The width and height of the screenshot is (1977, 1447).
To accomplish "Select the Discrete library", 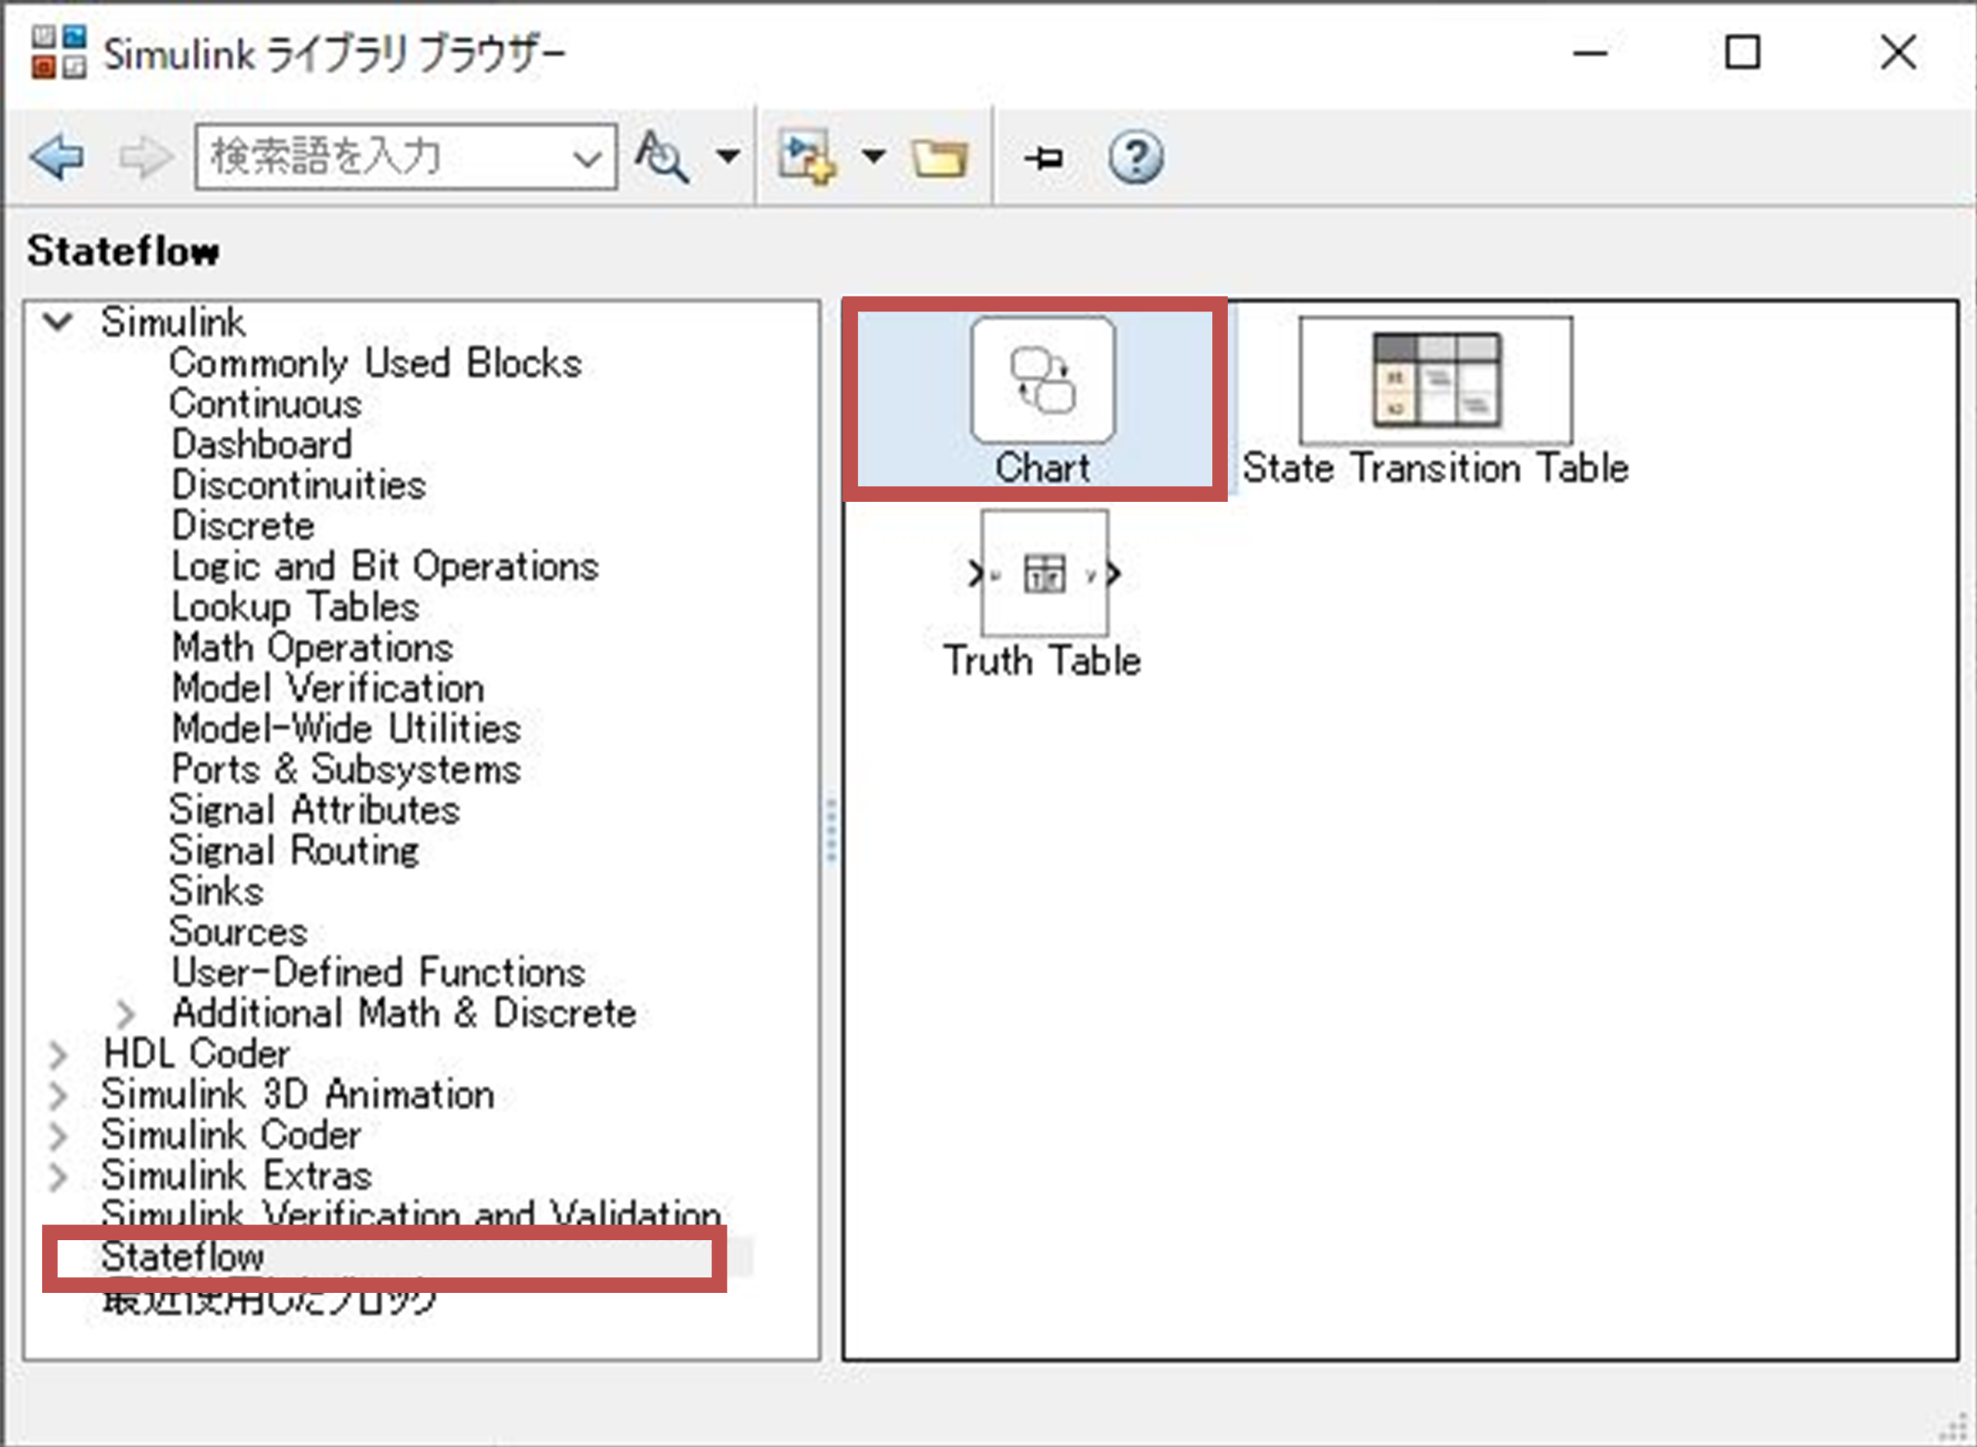I will (x=242, y=526).
